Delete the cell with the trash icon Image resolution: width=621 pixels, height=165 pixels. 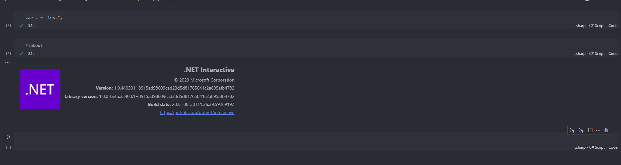tap(606, 130)
